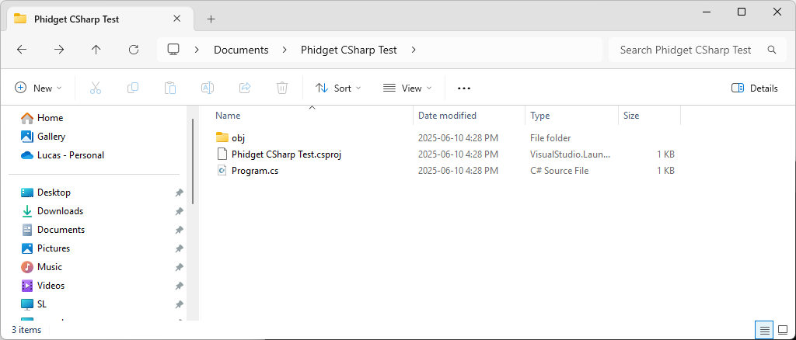
Task: Open the New dropdown menu
Action: click(x=38, y=88)
